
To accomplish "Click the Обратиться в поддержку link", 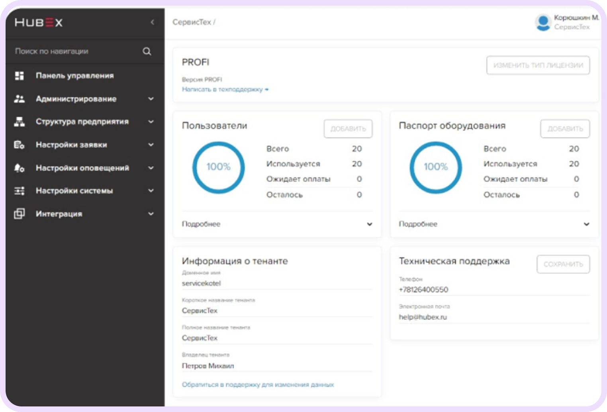I will coord(258,385).
